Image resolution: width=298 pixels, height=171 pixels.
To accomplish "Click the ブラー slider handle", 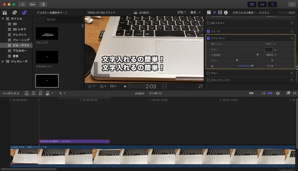I will [x=237, y=60].
